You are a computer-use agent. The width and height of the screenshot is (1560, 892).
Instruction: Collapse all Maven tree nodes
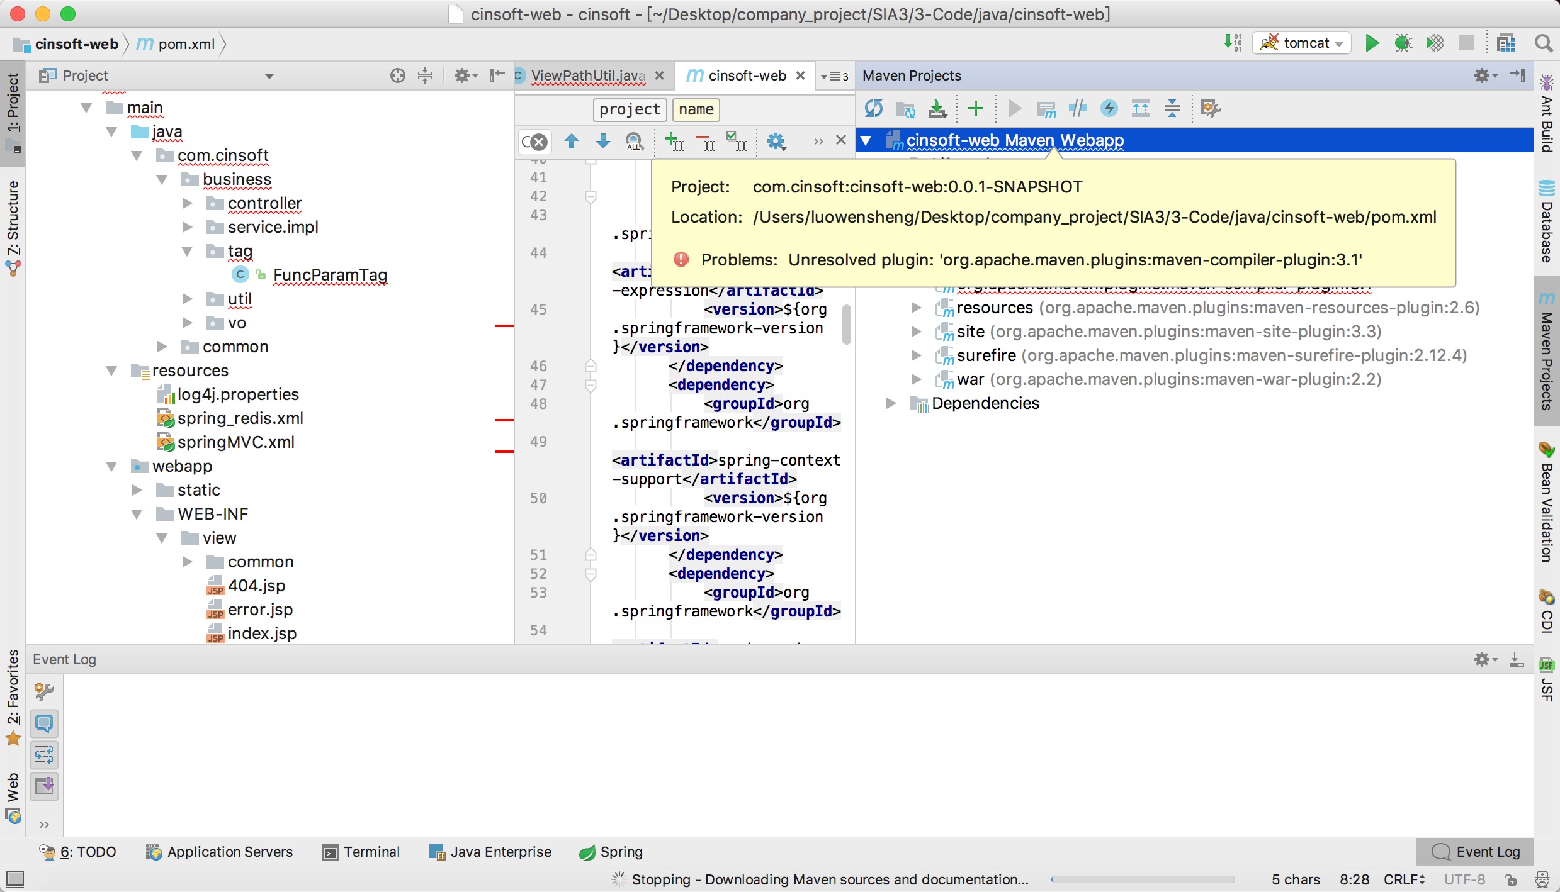pyautogui.click(x=1172, y=109)
